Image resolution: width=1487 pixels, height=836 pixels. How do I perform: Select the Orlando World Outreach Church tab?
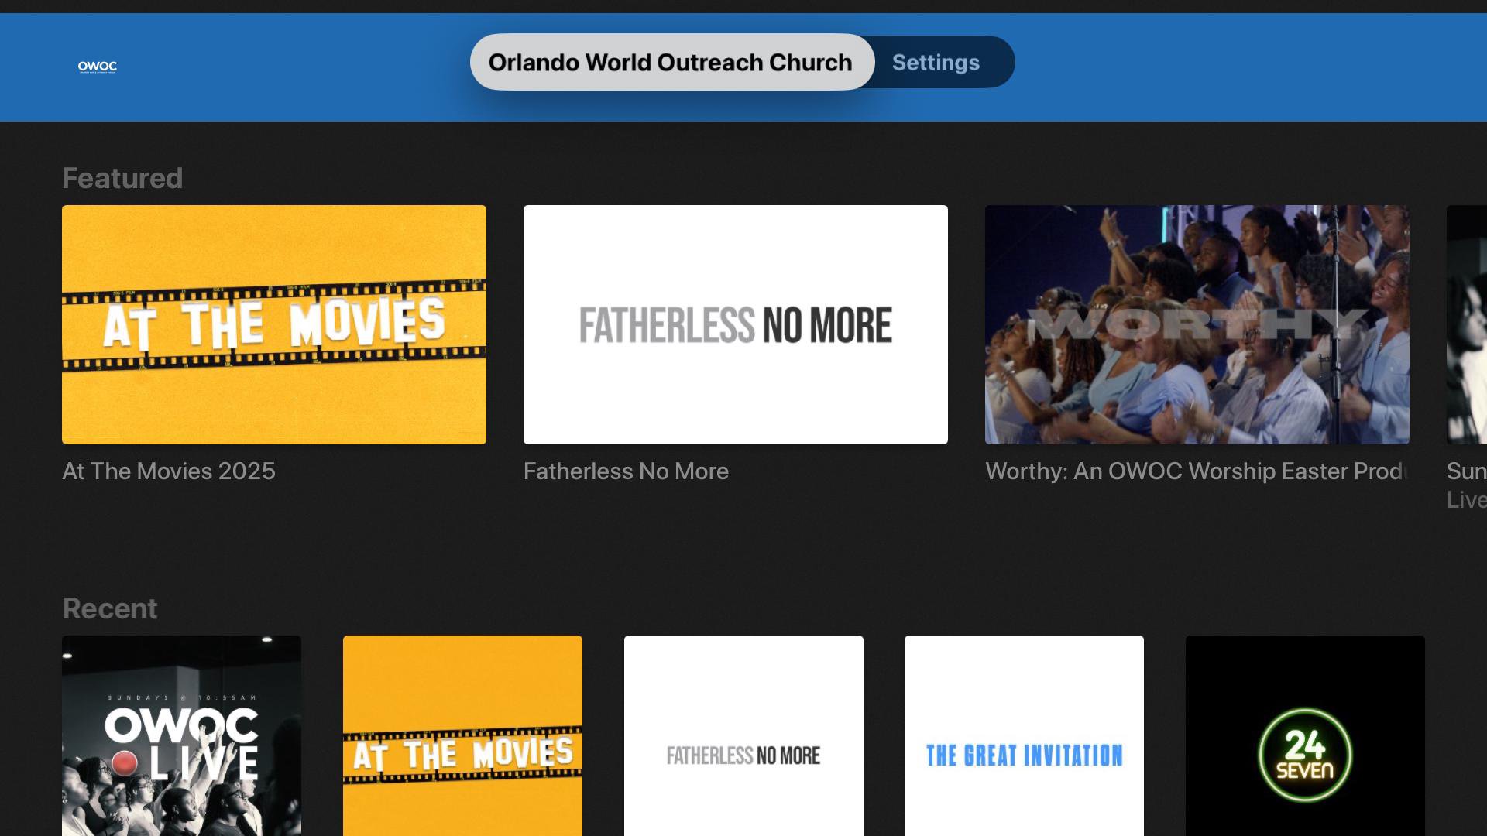[671, 62]
